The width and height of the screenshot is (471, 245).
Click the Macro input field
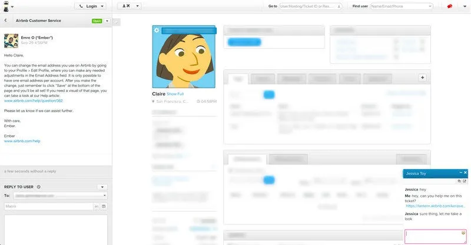click(x=49, y=206)
